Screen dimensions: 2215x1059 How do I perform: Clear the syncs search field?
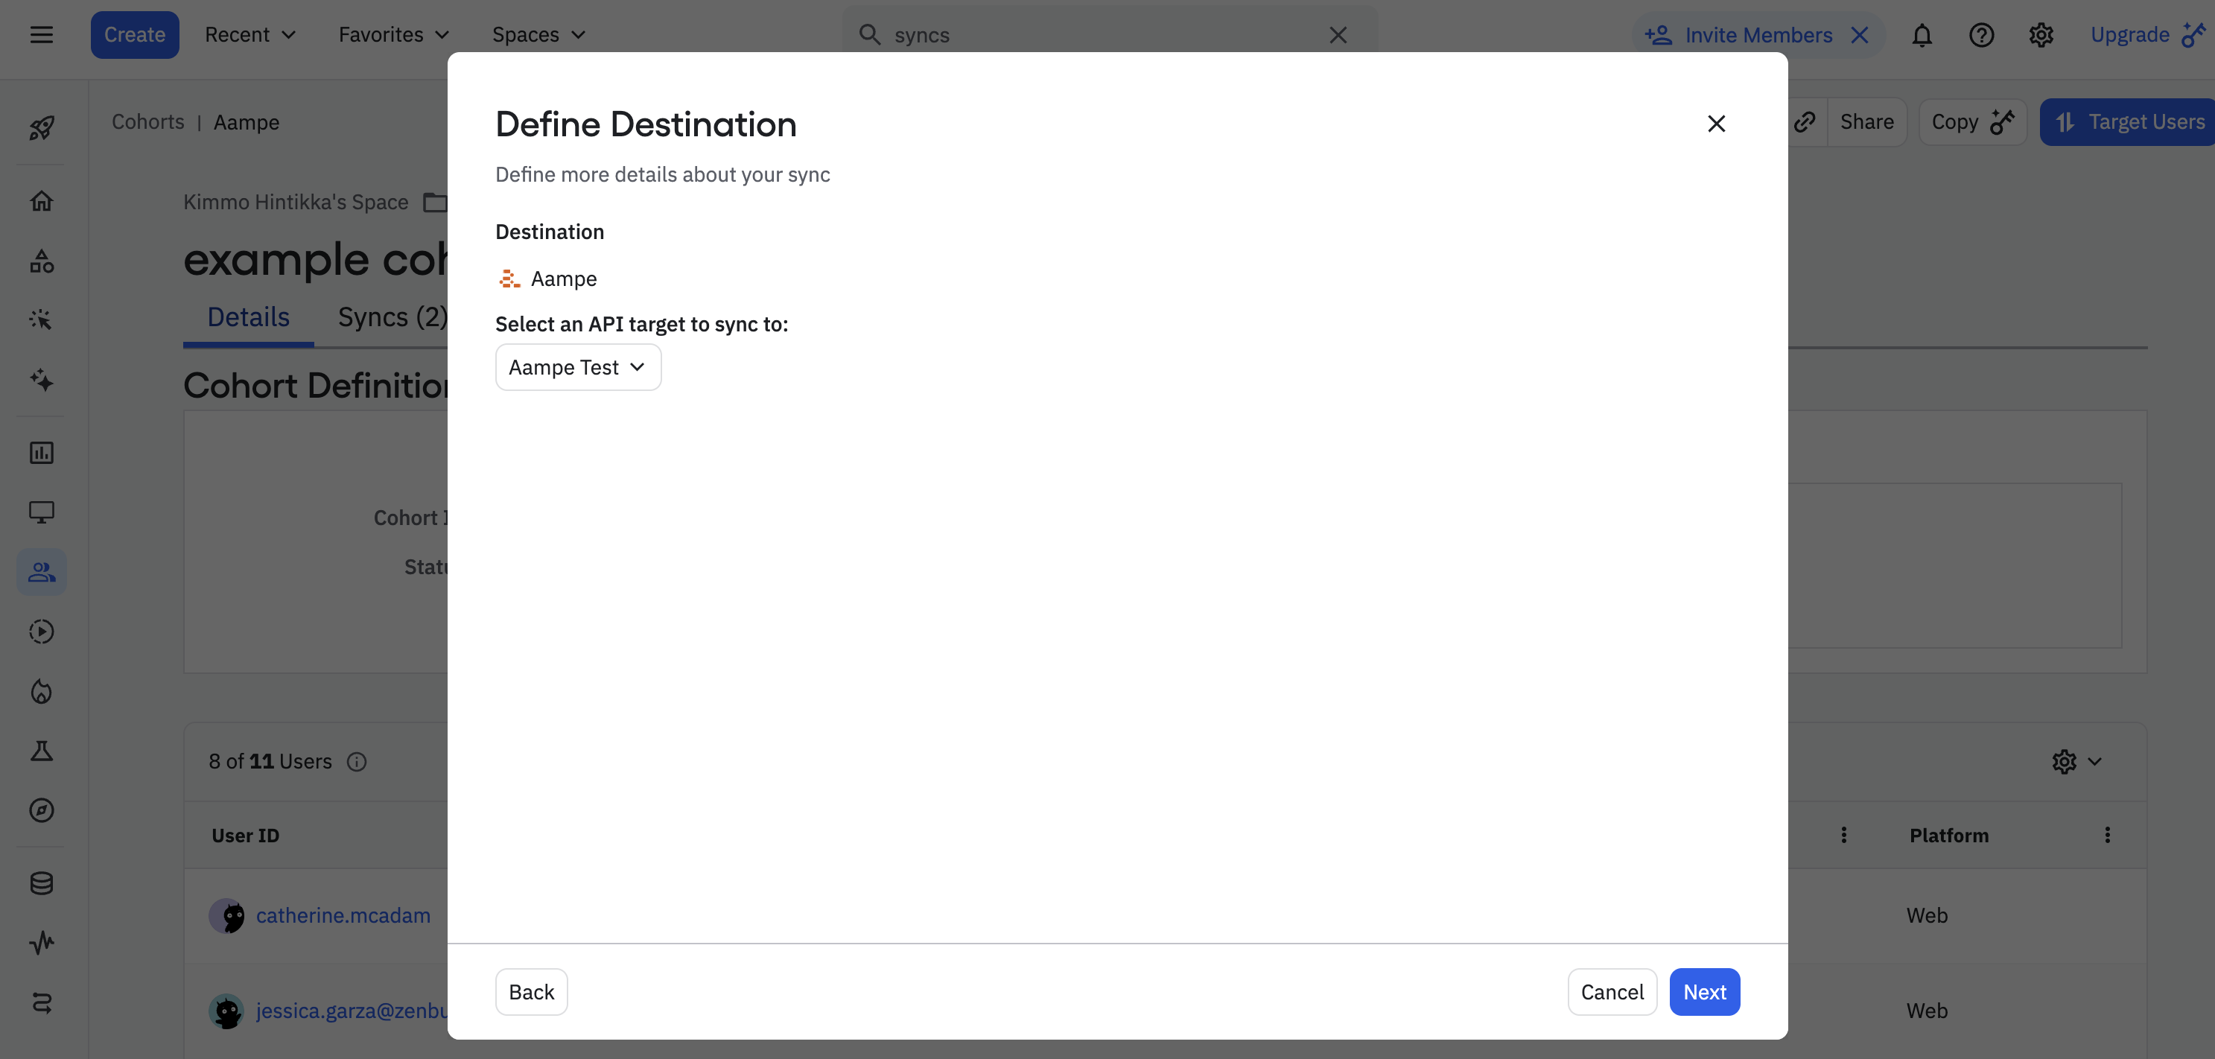tap(1338, 34)
